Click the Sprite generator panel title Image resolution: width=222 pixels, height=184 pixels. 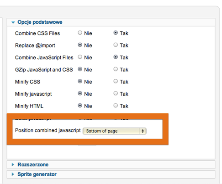(x=37, y=174)
